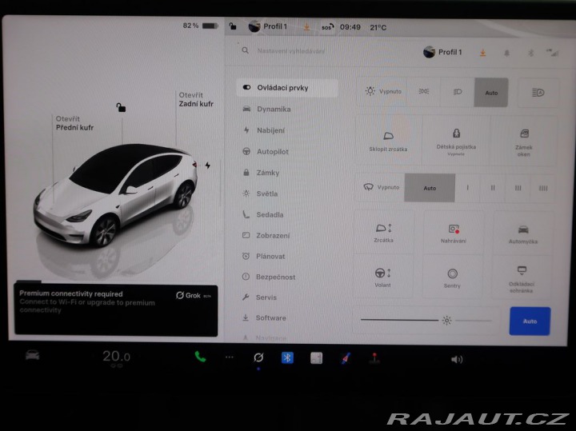Select parking lights icon
The image size is (576, 431).
click(424, 91)
